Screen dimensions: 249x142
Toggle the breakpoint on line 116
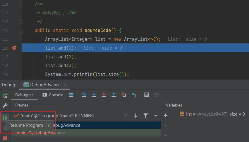point(14,48)
